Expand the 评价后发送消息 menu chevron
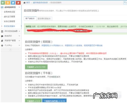Image resolution: width=127 pixels, height=103 pixels. [x=19, y=31]
